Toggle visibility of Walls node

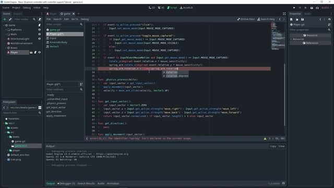click(40, 34)
